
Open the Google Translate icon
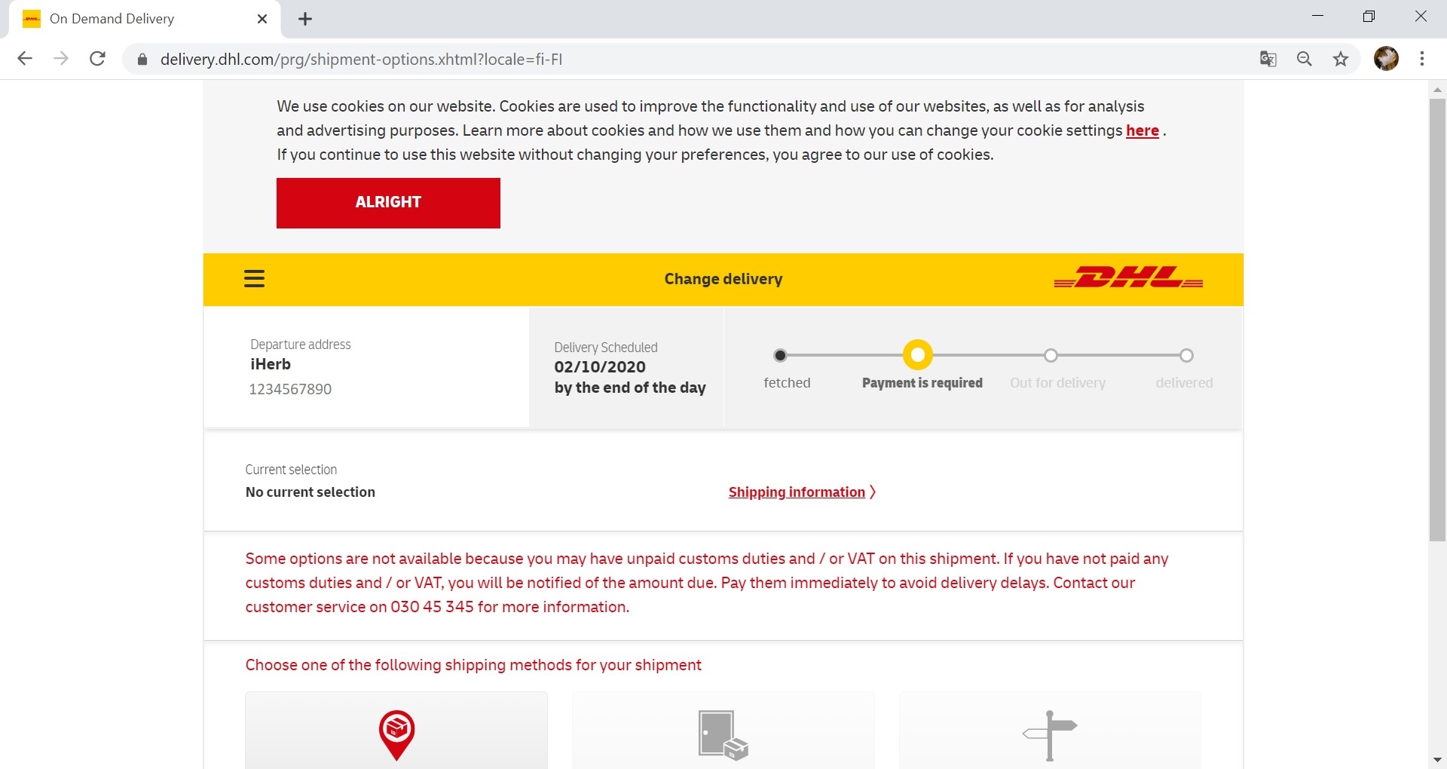[x=1268, y=59]
